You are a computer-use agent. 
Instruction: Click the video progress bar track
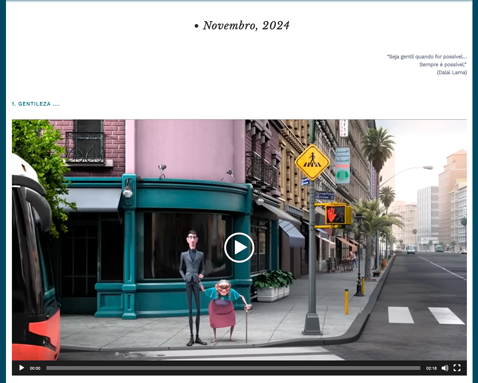[x=233, y=368]
